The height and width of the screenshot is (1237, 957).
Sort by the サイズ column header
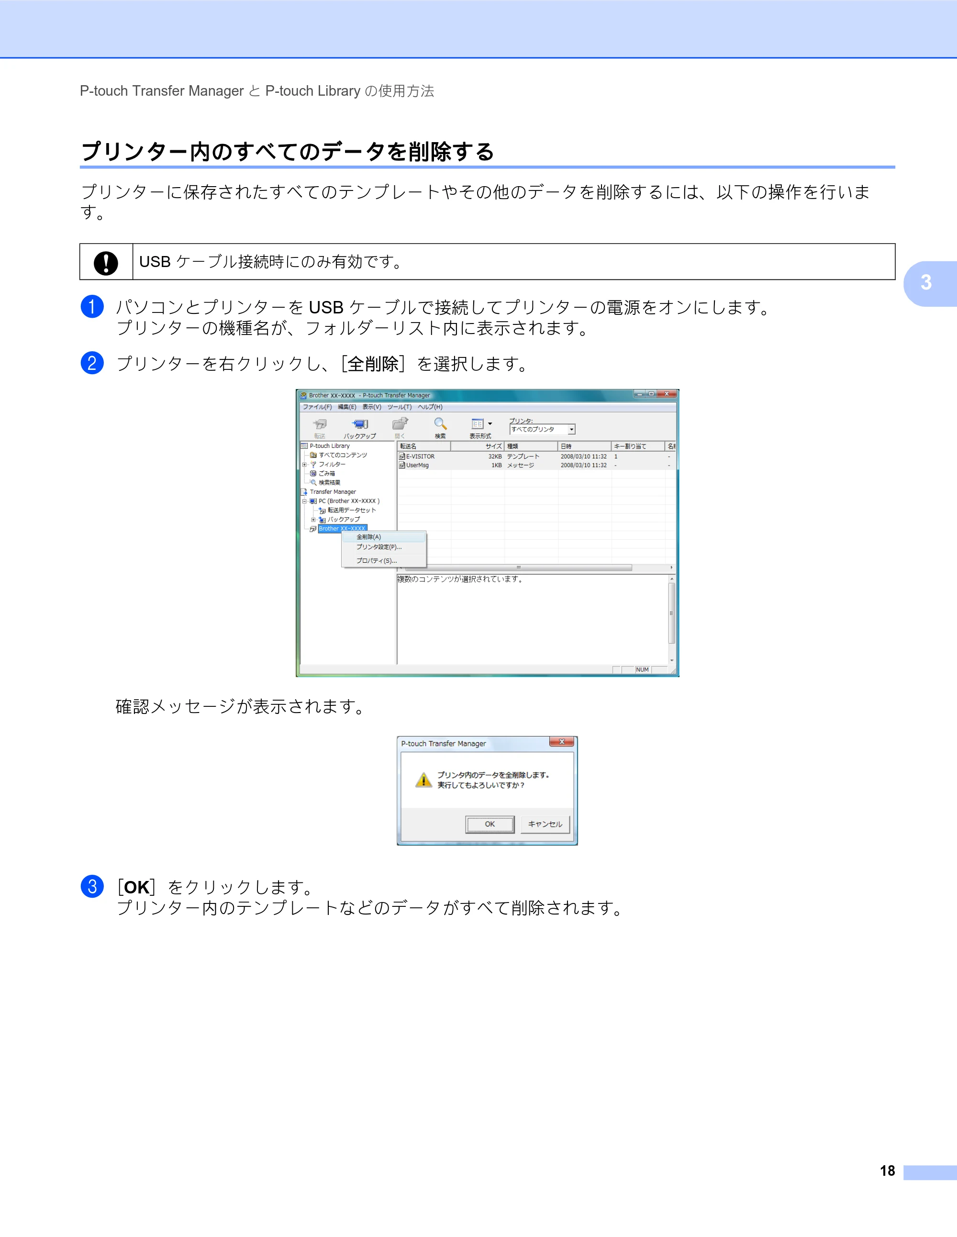click(x=478, y=446)
